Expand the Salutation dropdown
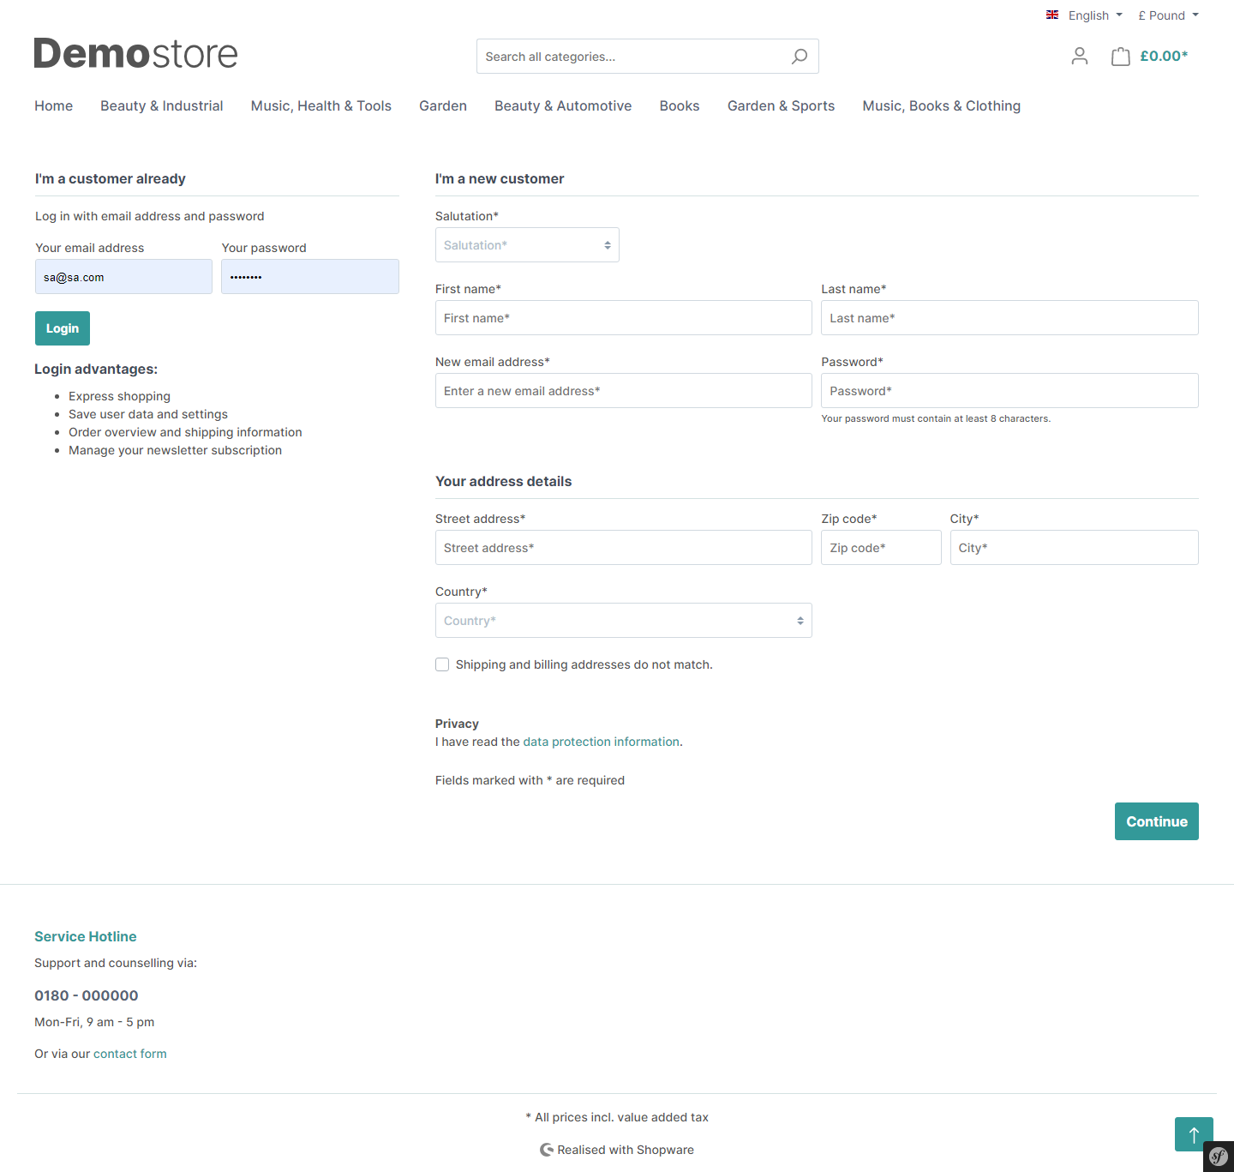This screenshot has height=1172, width=1234. 527,245
